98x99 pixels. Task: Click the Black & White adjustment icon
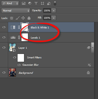pyautogui.click(x=13, y=27)
